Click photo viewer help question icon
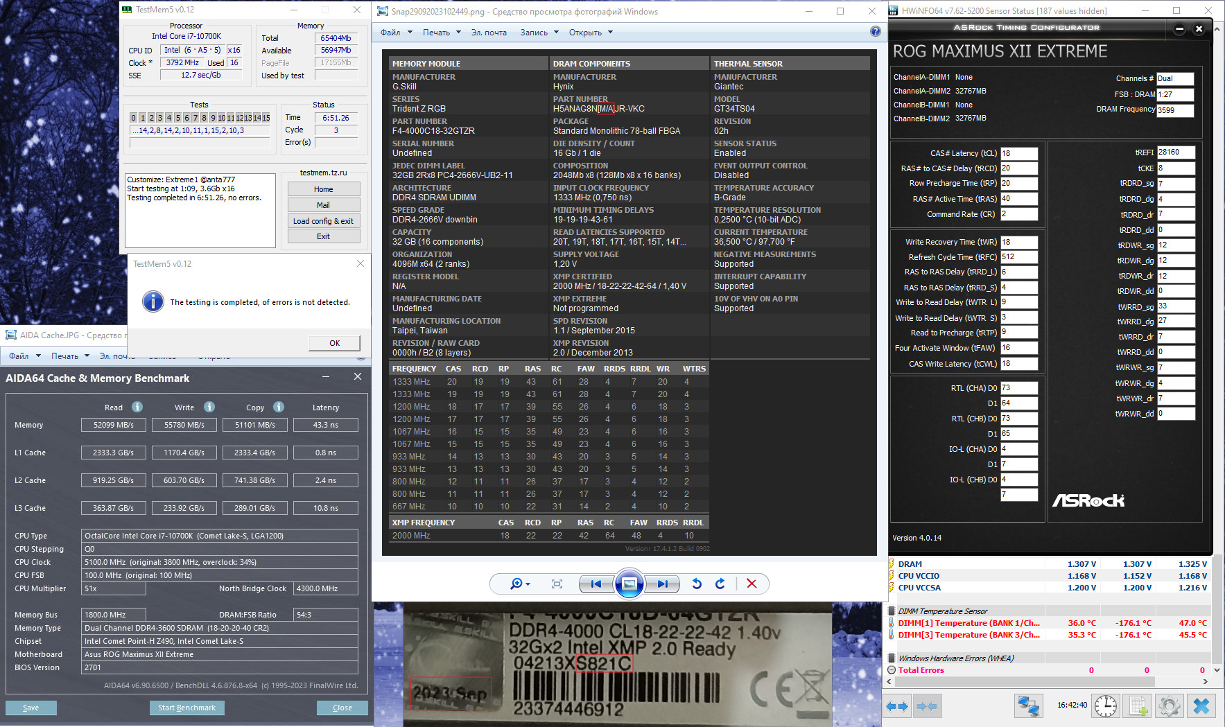 click(x=875, y=32)
